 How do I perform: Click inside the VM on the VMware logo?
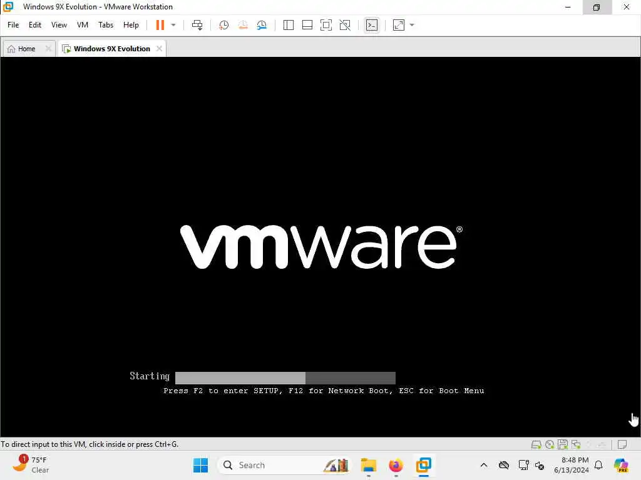321,246
